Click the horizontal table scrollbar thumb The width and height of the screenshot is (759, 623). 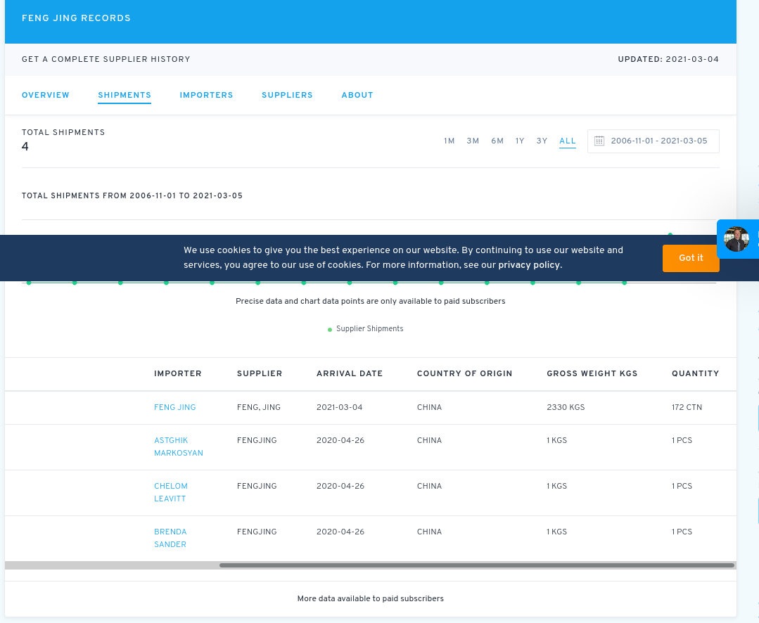tap(477, 565)
